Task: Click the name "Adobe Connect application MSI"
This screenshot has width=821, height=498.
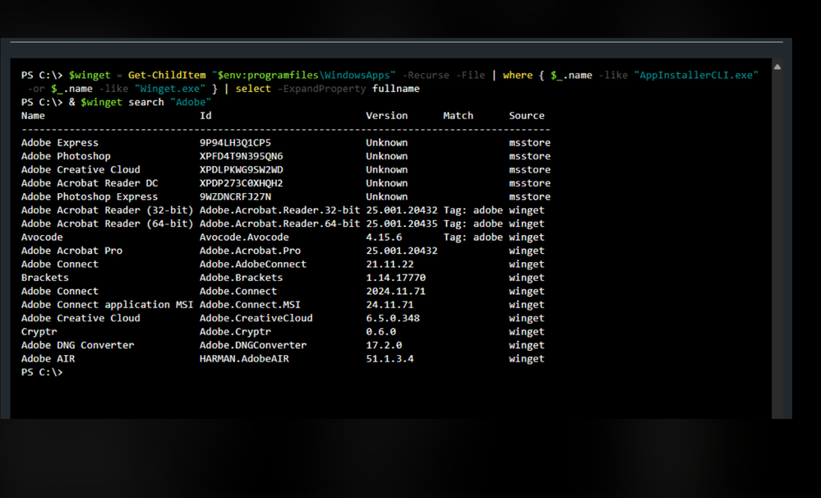Action: click(x=108, y=305)
